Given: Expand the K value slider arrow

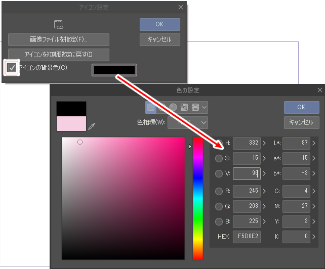Looking at the screenshot, I should click(x=314, y=237).
